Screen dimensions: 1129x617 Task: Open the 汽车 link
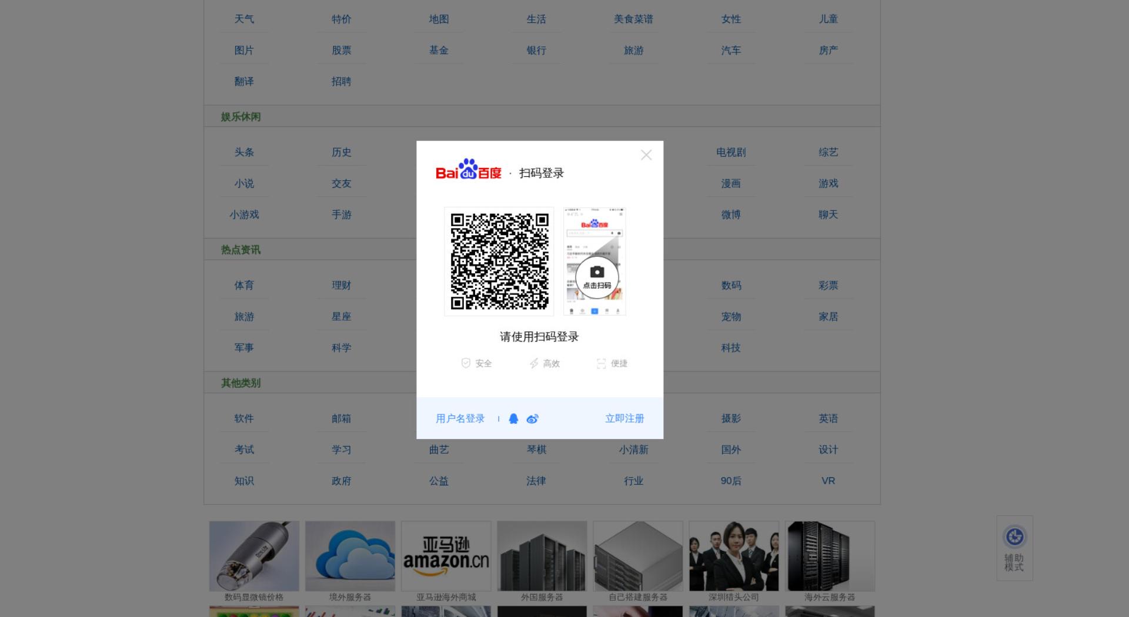pos(731,50)
